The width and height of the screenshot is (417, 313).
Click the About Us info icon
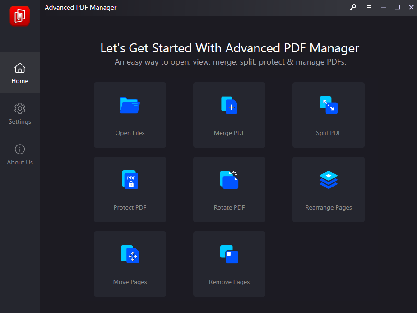[20, 149]
